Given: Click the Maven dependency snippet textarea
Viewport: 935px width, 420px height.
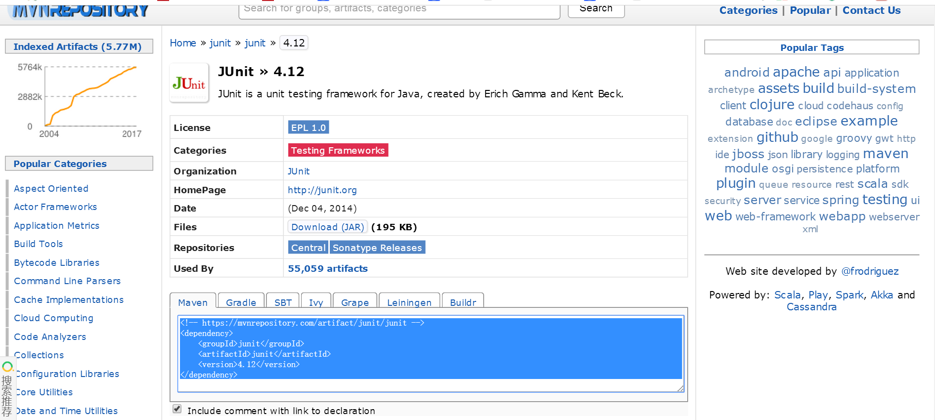Looking at the screenshot, I should coord(431,354).
